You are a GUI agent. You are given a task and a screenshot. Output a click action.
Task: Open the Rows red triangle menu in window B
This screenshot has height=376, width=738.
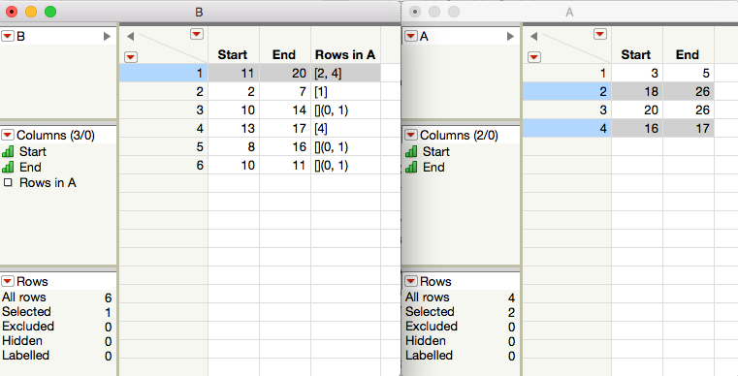[x=8, y=281]
